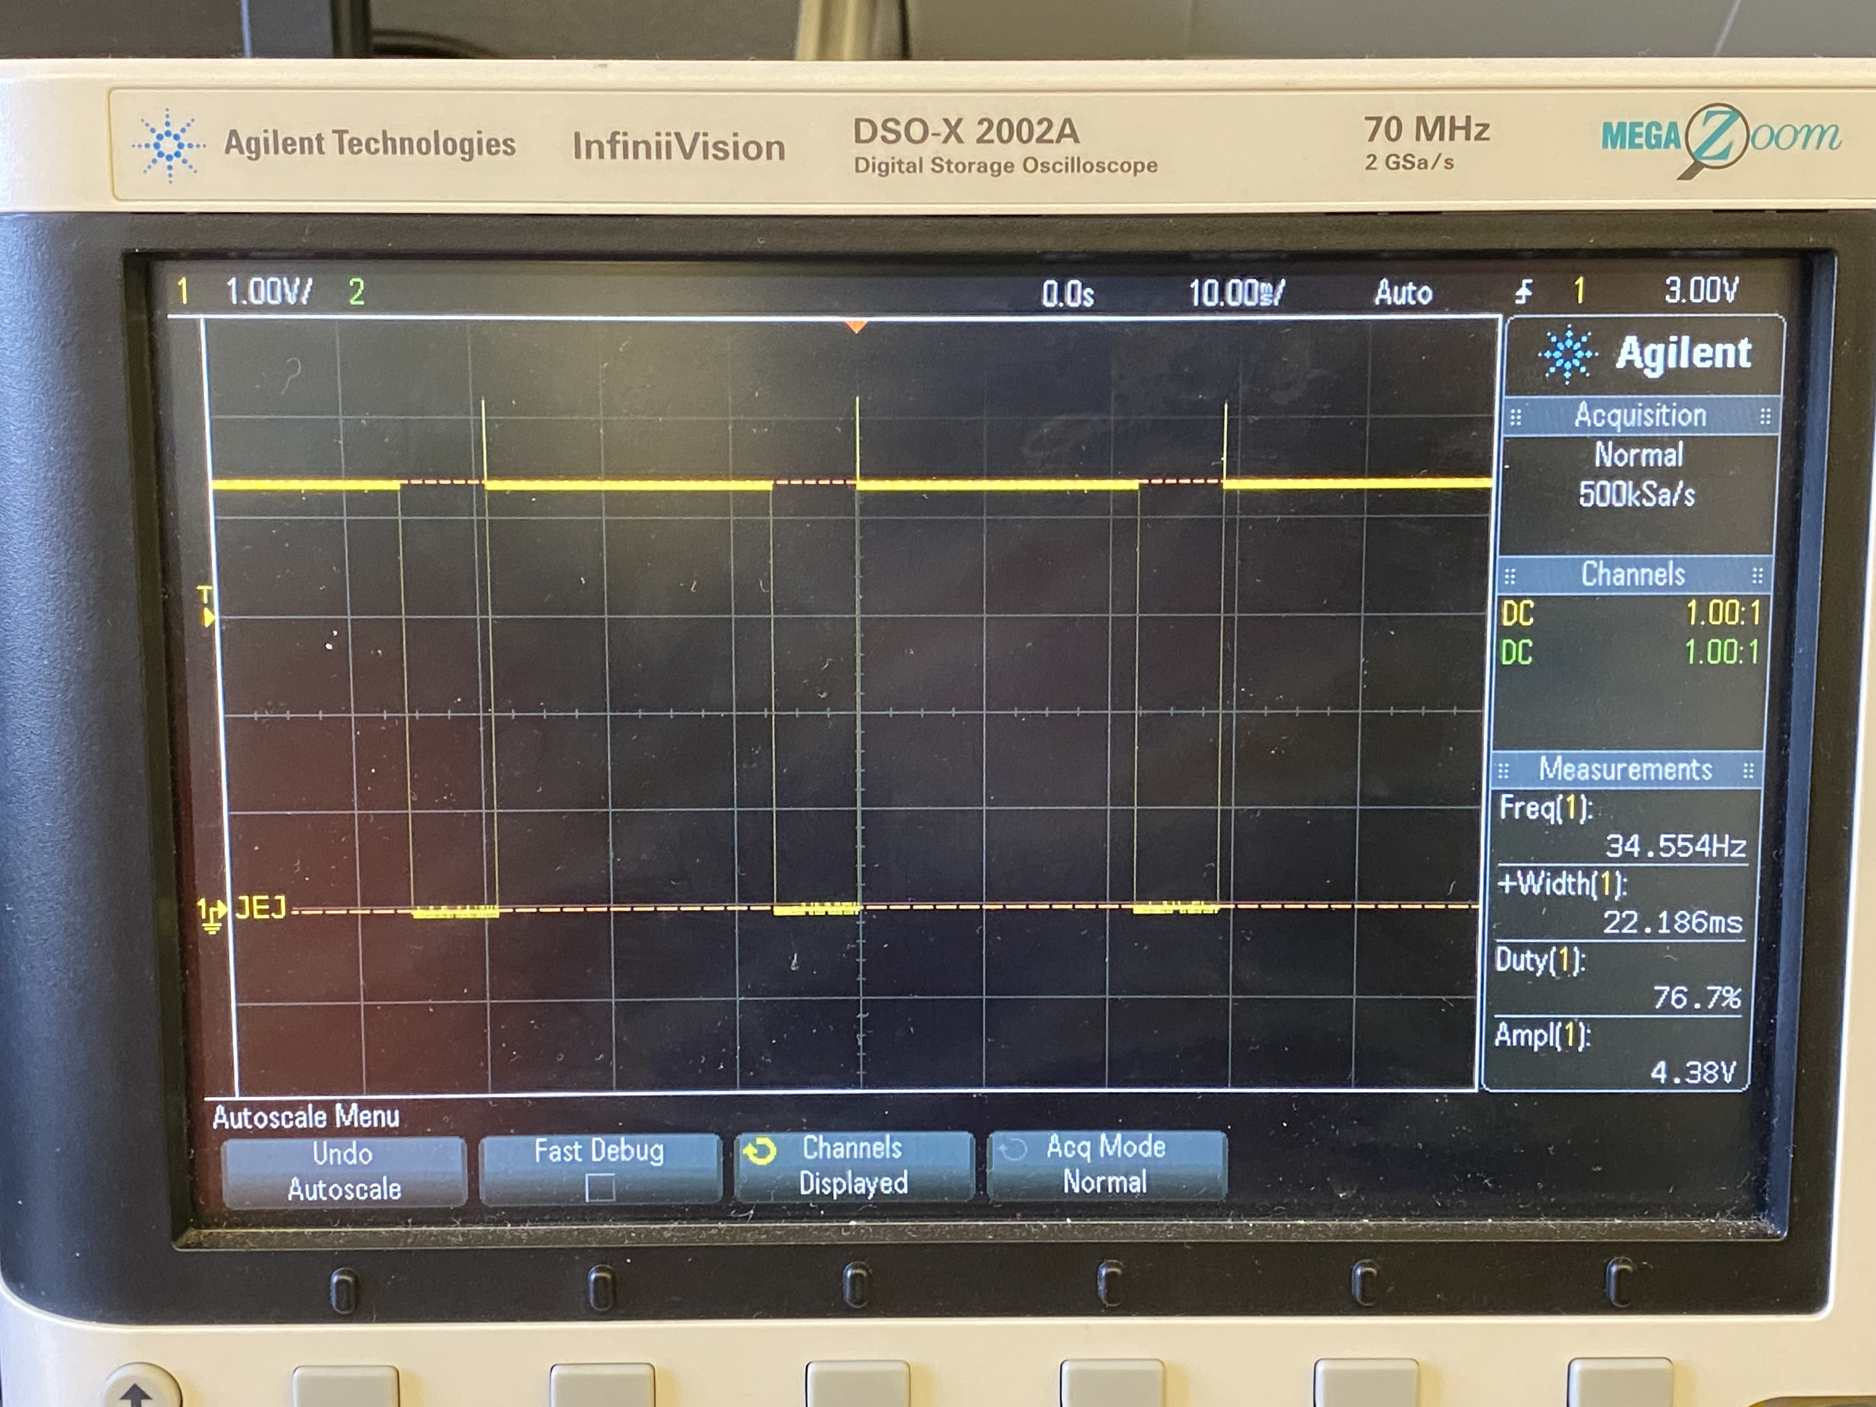Click the trigger level T marker on left
The image size is (1876, 1407).
[206, 605]
